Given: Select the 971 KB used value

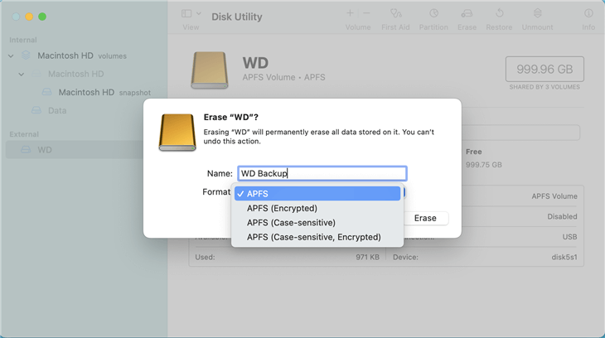Looking at the screenshot, I should point(367,257).
